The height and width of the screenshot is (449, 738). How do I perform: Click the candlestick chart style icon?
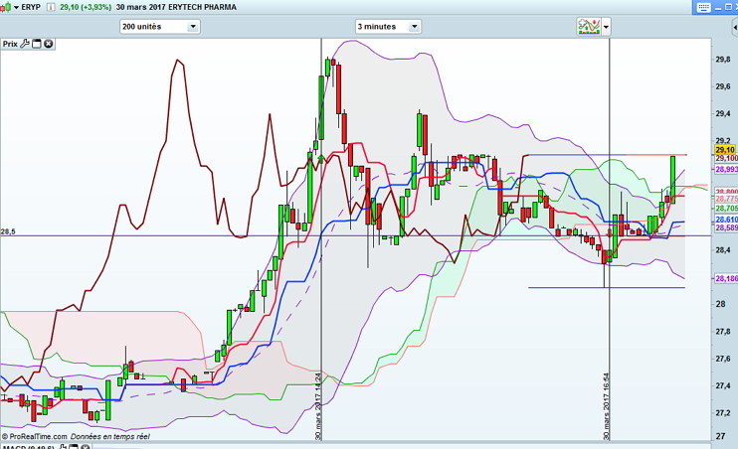click(6, 7)
